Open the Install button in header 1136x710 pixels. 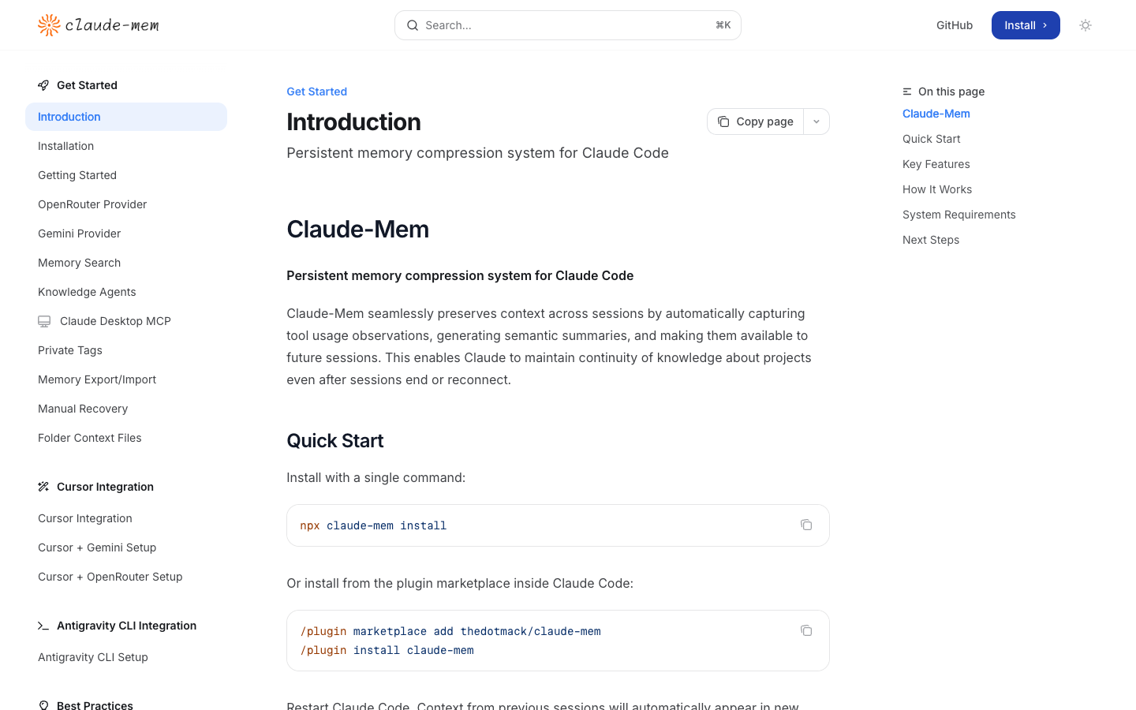(1026, 25)
